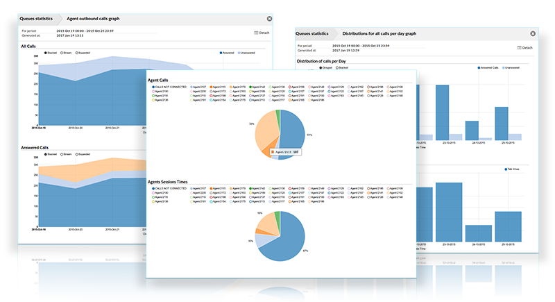Detach the Agent outbound calls graph window

pos(262,33)
